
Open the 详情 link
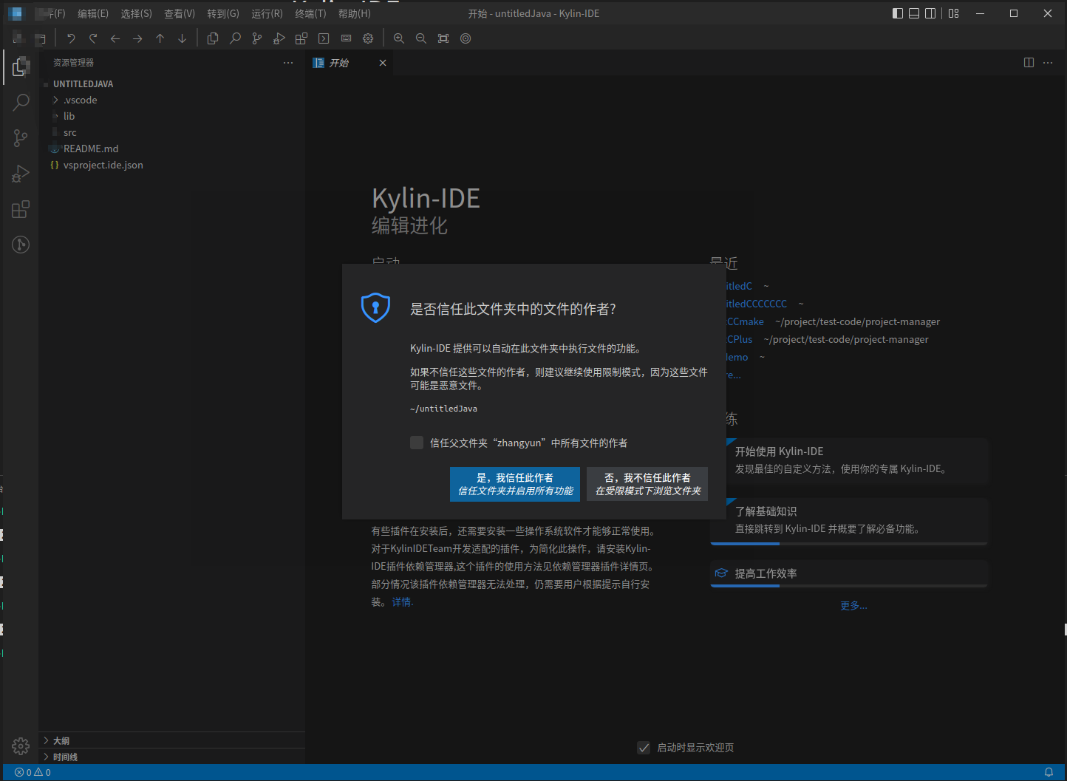(402, 602)
